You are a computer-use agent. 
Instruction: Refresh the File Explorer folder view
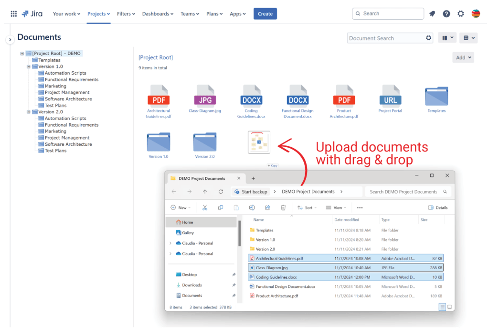(221, 192)
